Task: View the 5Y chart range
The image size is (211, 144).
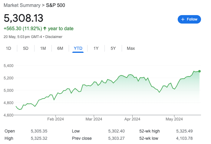Action: point(113,48)
